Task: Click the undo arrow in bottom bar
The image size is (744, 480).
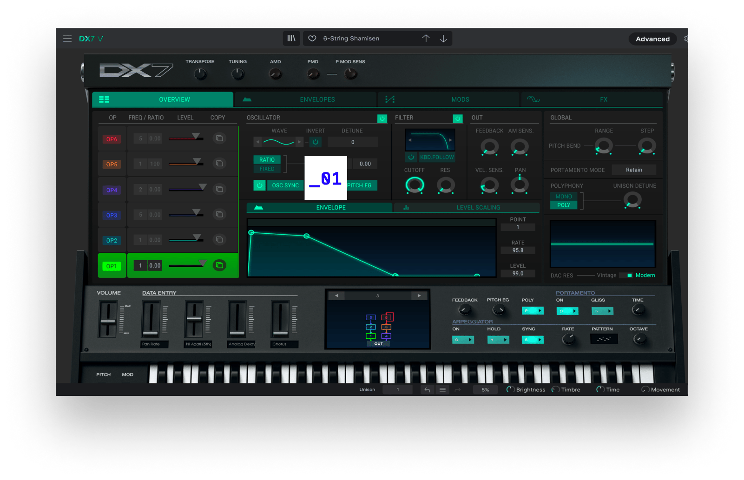Action: click(x=427, y=390)
